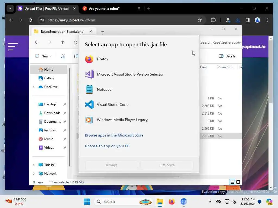The width and height of the screenshot is (278, 208).
Task: Go back in File Explorer
Action: pyautogui.click(x=37, y=42)
